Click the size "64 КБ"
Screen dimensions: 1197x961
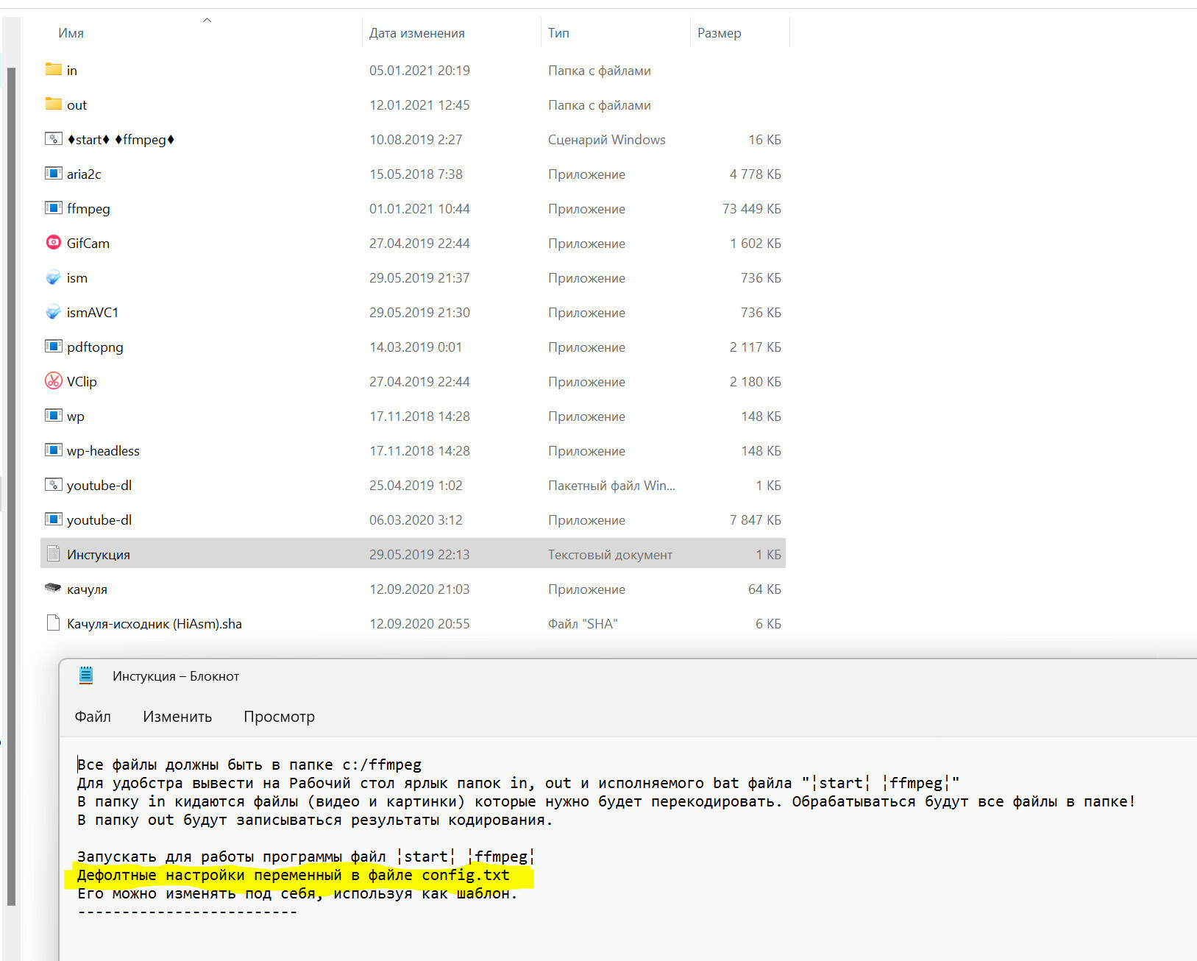pos(765,589)
